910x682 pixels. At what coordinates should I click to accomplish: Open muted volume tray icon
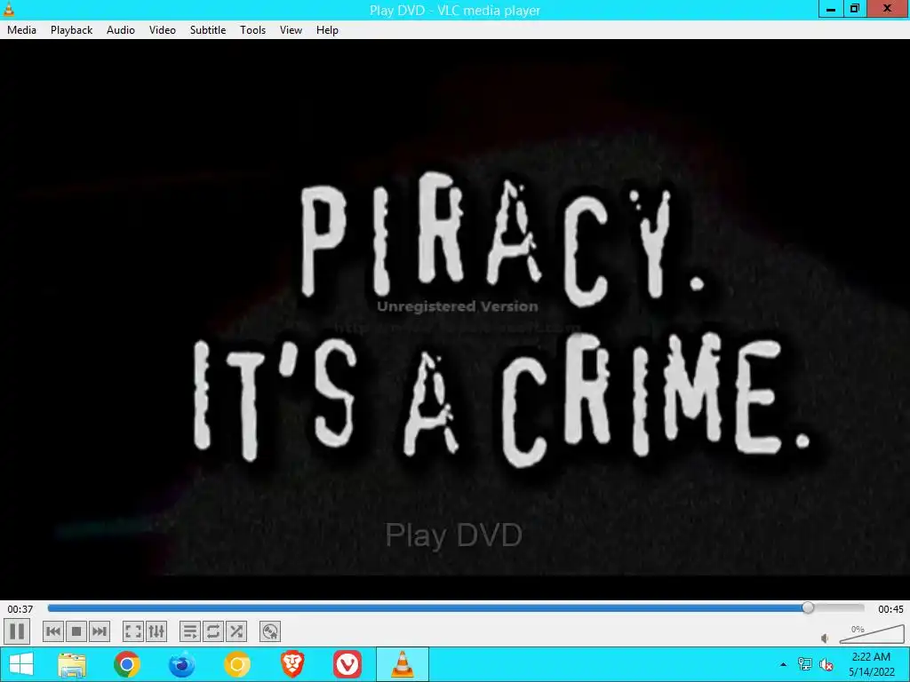pos(826,664)
